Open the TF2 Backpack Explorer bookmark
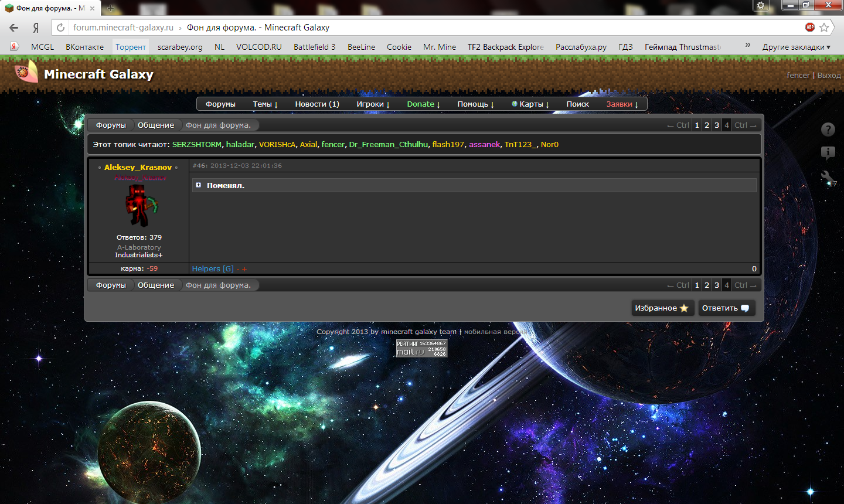The width and height of the screenshot is (844, 504). tap(506, 47)
